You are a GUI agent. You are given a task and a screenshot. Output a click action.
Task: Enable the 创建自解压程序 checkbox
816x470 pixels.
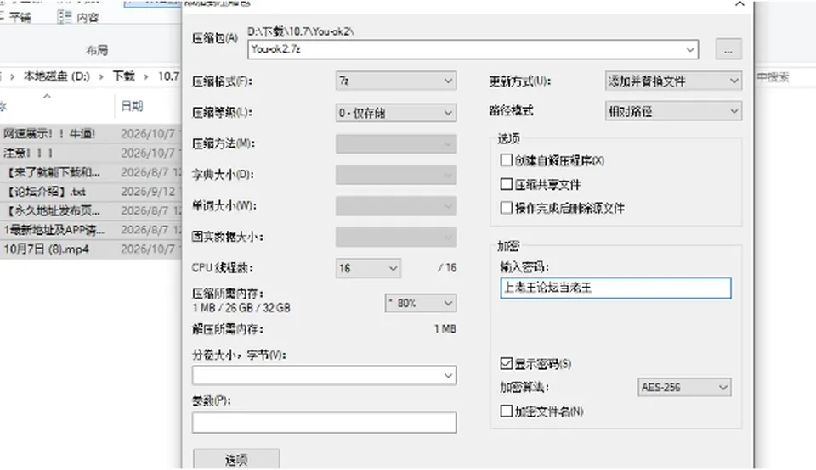pyautogui.click(x=507, y=160)
